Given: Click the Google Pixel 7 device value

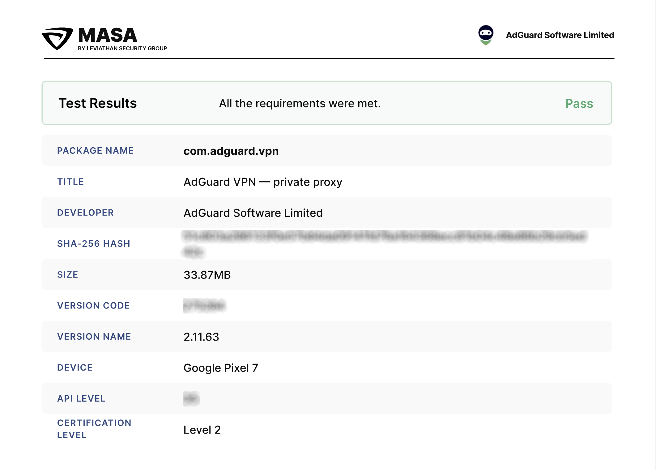Looking at the screenshot, I should click(221, 368).
